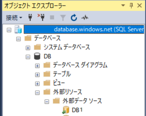Collapse the データベース folder node
Viewport: 146px width, 116px height.
(x=18, y=39)
